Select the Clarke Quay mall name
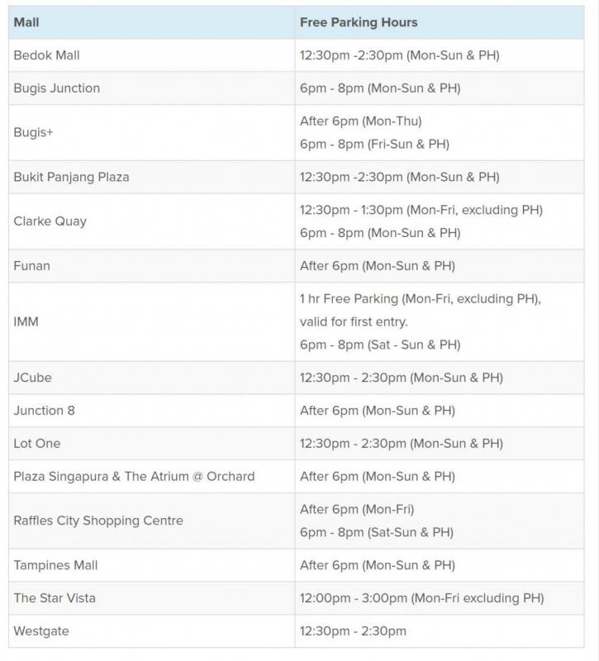The width and height of the screenshot is (599, 661). click(x=50, y=221)
